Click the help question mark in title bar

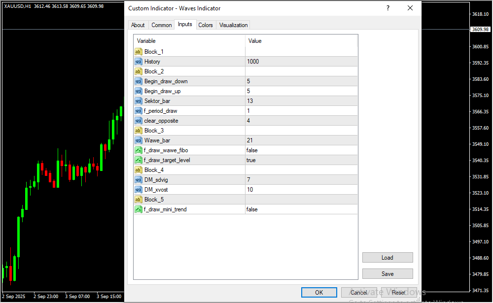[x=388, y=8]
